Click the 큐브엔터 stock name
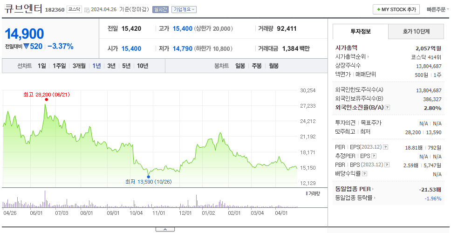 click(x=23, y=9)
